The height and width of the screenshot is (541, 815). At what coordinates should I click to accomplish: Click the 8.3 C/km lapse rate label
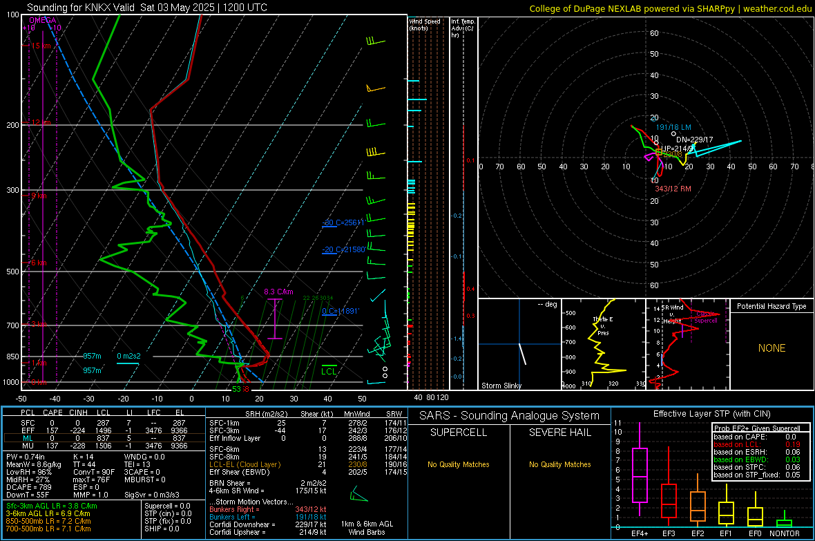coord(278,292)
